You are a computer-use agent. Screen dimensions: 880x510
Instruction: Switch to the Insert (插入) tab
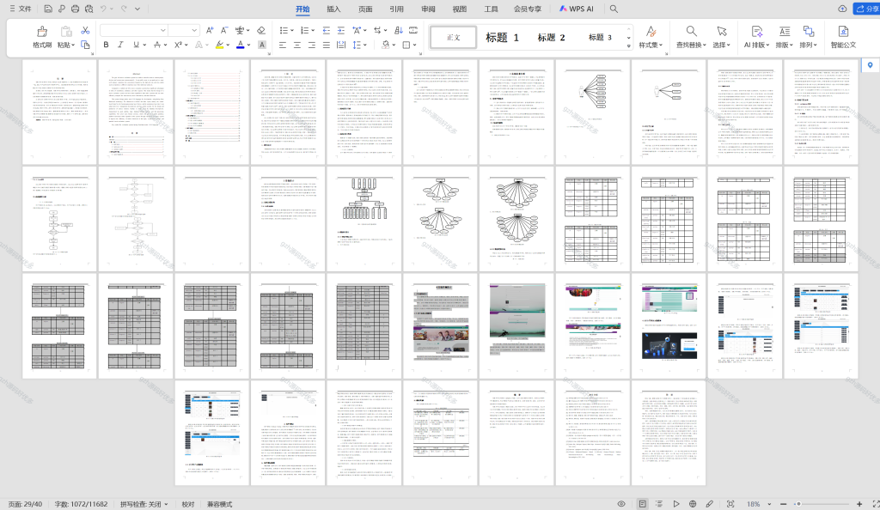click(333, 9)
